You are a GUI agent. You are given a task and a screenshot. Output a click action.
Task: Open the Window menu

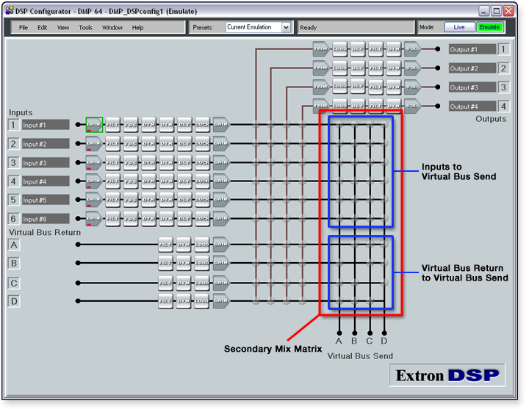tap(112, 27)
